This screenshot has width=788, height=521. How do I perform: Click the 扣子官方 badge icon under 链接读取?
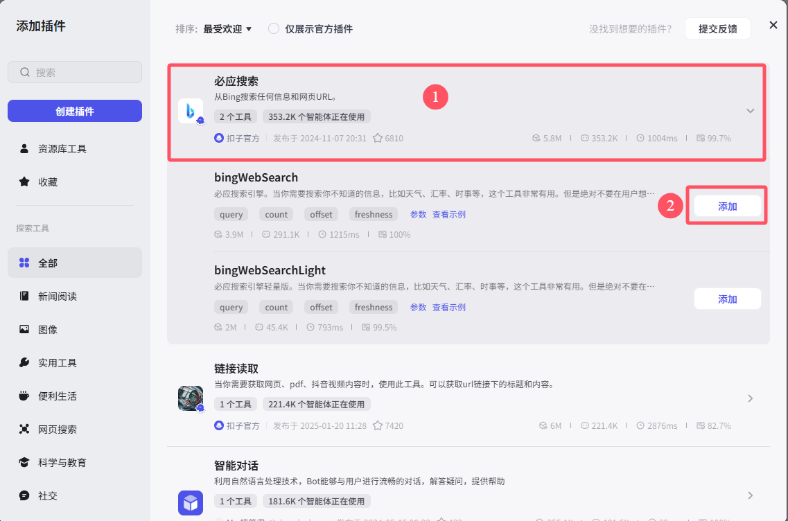[x=218, y=425]
